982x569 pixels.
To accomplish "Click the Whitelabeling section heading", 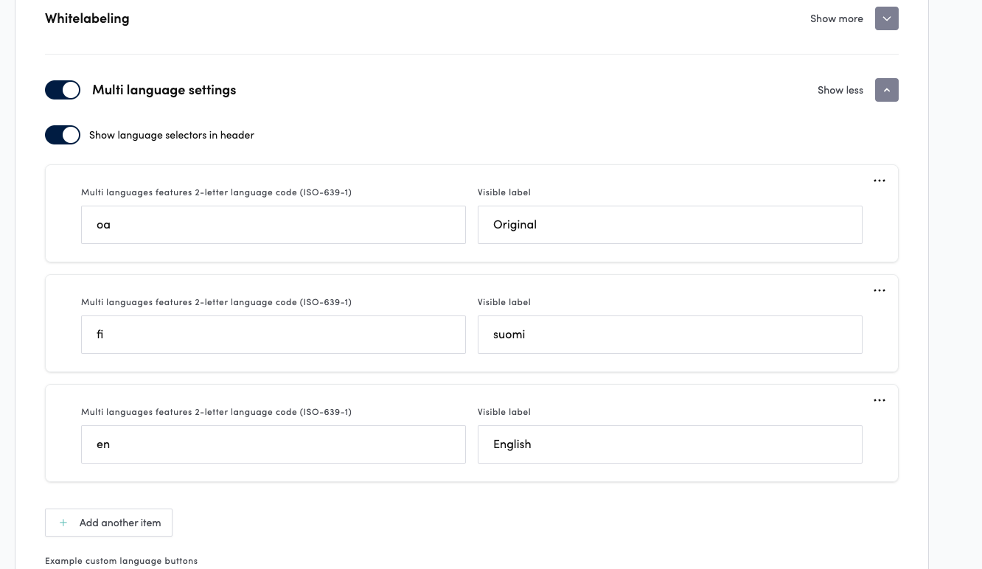I will 87,18.
